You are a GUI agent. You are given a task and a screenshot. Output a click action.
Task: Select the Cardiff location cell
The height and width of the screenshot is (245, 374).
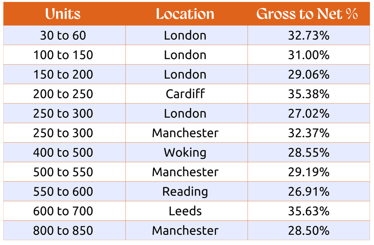click(x=185, y=94)
